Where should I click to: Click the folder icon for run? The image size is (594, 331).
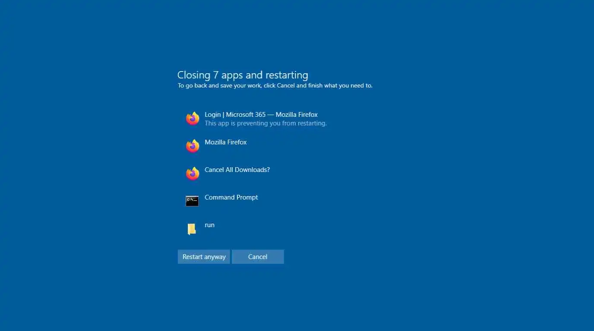pyautogui.click(x=192, y=229)
